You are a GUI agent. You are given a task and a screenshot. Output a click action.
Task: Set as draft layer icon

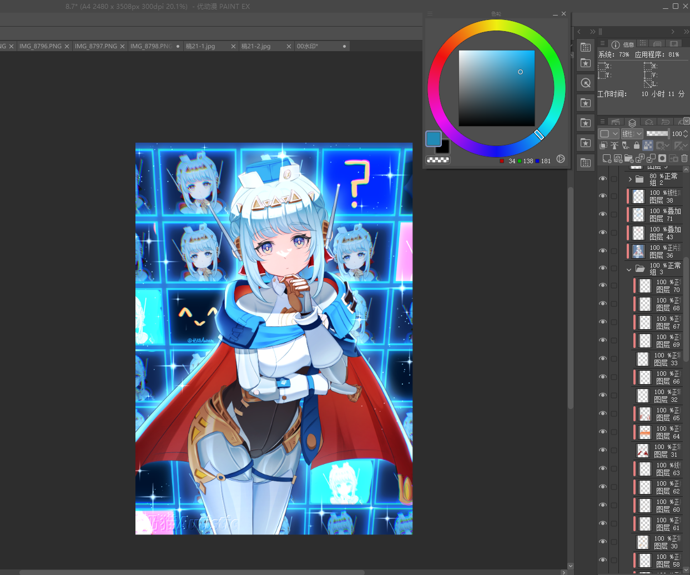(x=626, y=145)
